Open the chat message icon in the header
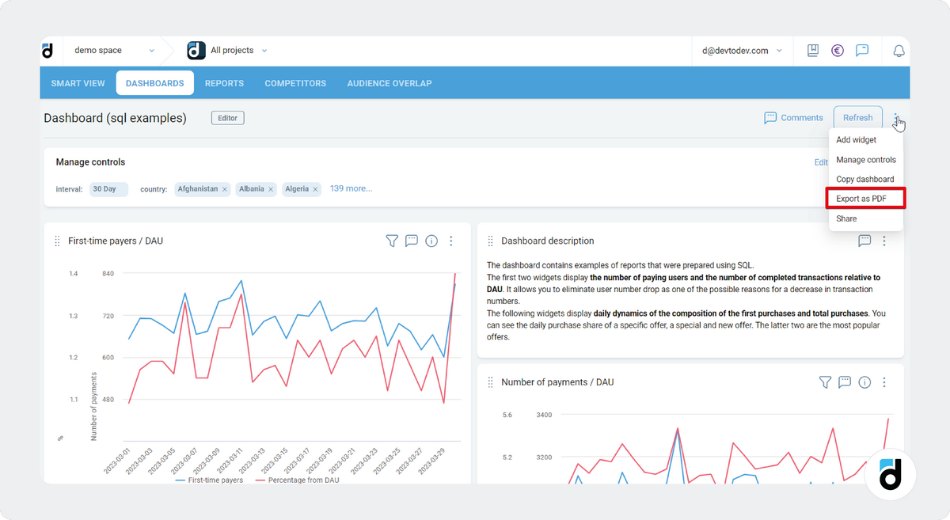This screenshot has height=520, width=950. [863, 50]
